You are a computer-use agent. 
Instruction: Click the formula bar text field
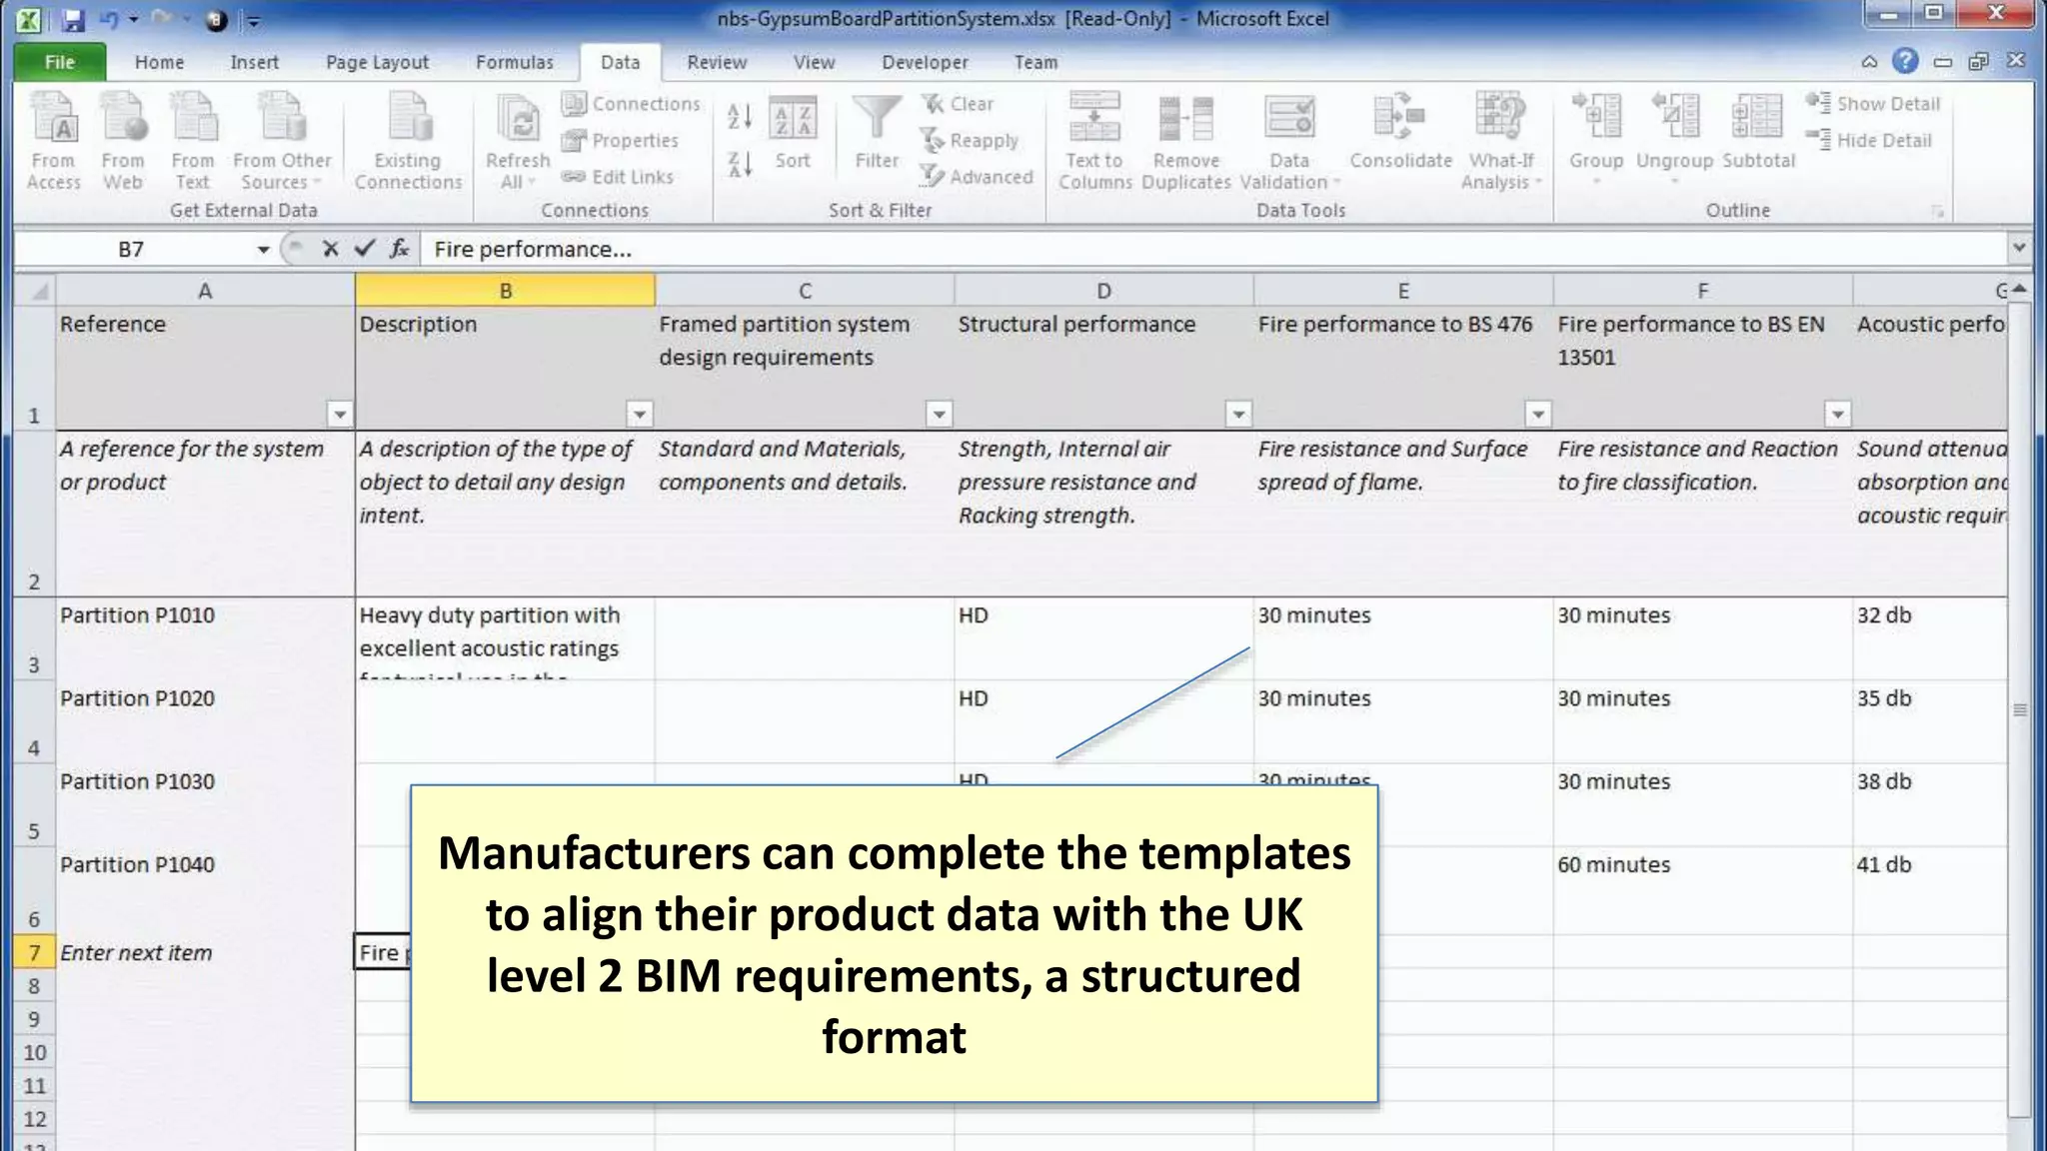(1213, 249)
